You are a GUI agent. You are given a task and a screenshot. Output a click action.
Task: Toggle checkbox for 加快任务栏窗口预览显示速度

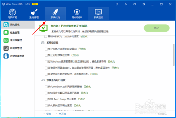[x=46, y=93]
